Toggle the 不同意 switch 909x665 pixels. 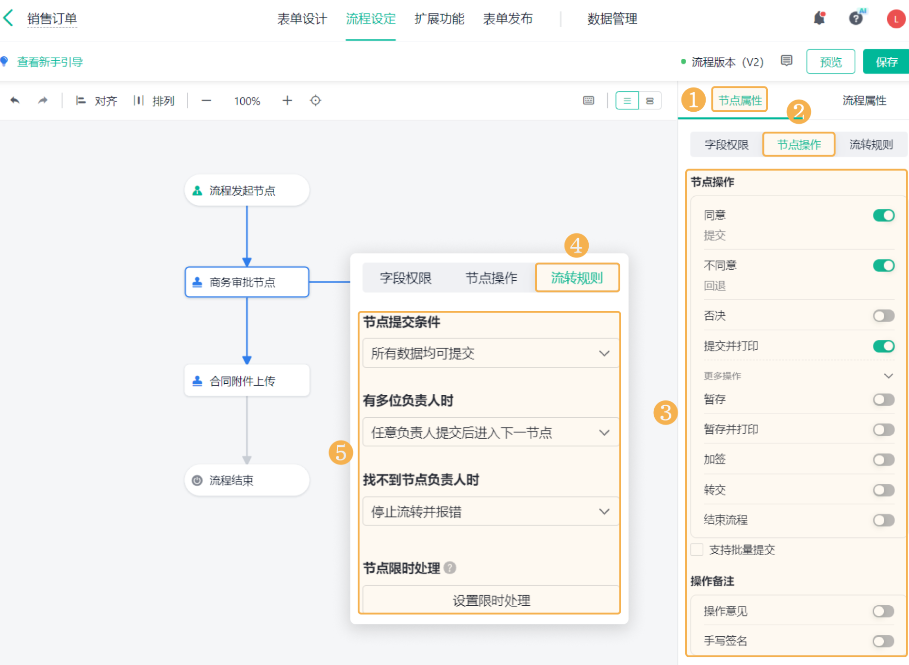click(x=883, y=265)
